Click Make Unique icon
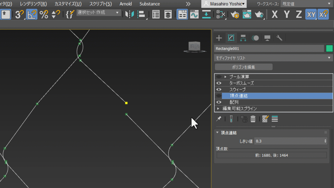This screenshot has width=334, height=188. (244, 119)
